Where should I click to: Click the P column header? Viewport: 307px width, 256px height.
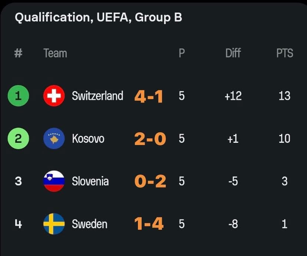pyautogui.click(x=181, y=53)
